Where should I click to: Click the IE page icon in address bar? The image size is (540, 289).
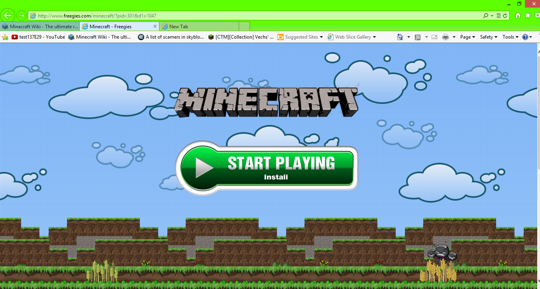click(33, 16)
